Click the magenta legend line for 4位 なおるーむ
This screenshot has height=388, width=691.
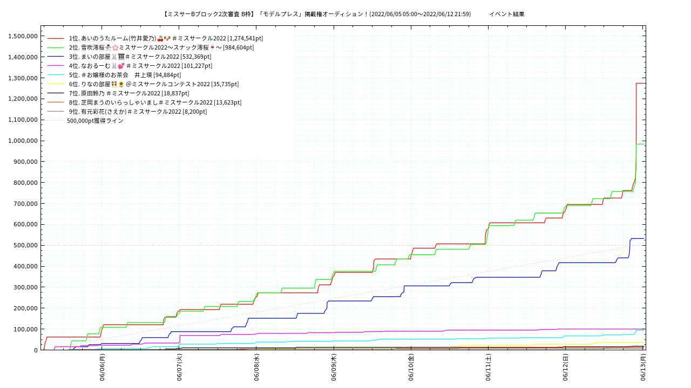pos(56,66)
